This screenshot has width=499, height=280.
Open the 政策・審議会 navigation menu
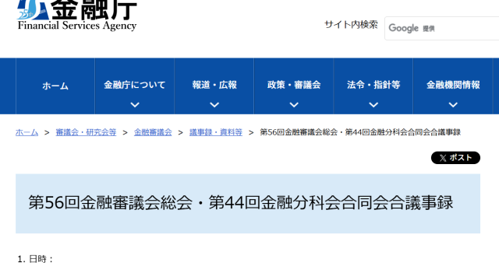click(294, 85)
